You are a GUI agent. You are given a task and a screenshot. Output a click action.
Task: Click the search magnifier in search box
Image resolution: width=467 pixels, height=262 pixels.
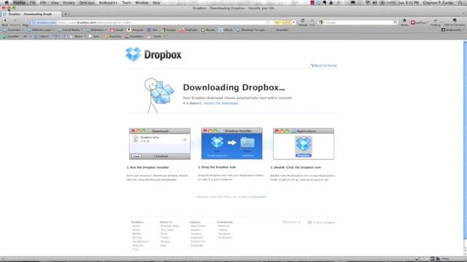[395, 23]
